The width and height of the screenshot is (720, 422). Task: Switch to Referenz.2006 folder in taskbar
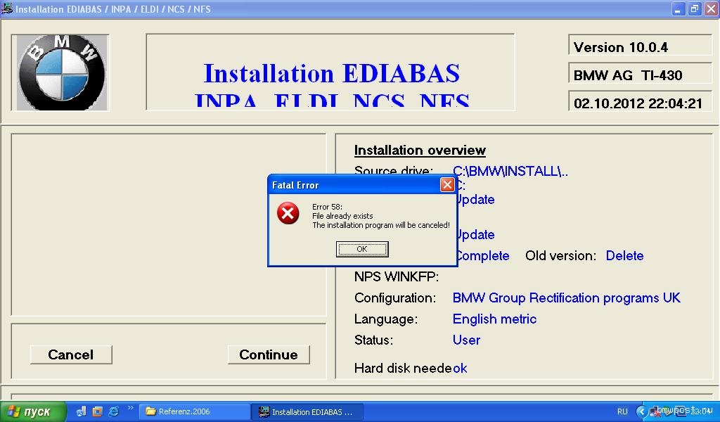pos(193,411)
